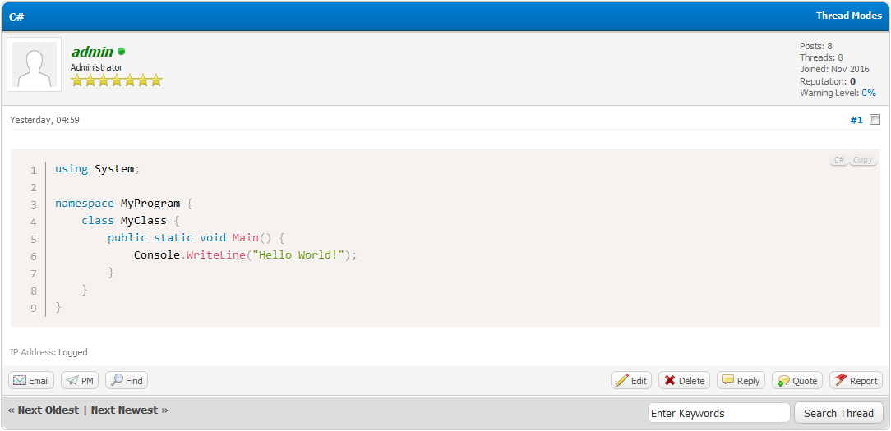891x431 pixels.
Task: Click the Find magnifier icon button
Action: click(x=127, y=381)
